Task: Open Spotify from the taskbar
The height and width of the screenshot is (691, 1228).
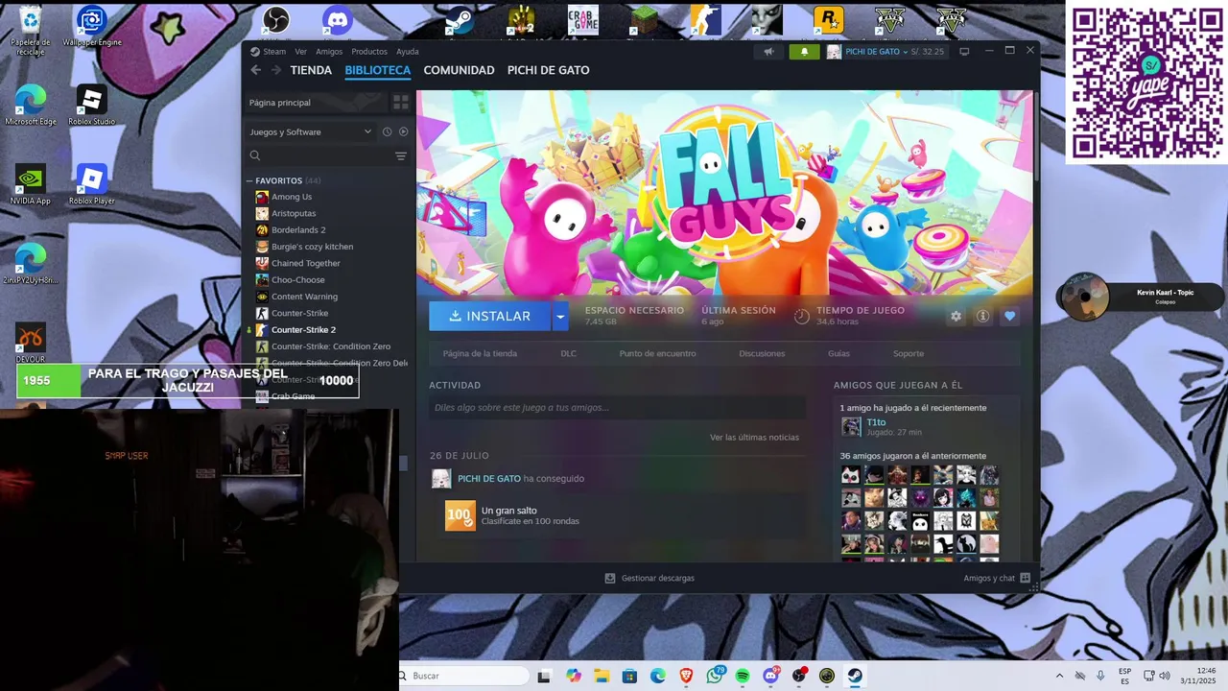Action: click(743, 676)
